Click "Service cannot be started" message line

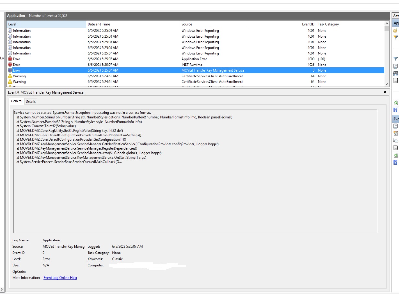pos(82,112)
